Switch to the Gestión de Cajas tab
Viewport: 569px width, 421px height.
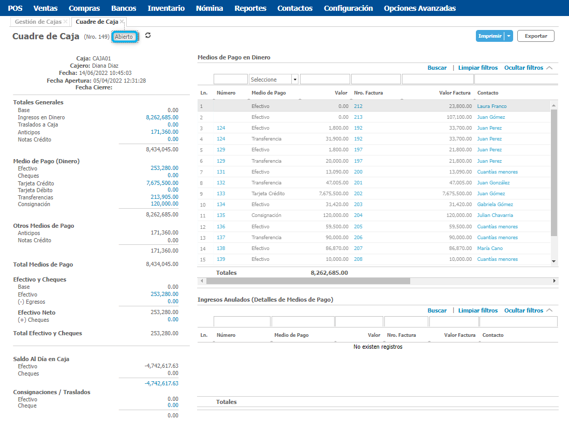tap(38, 22)
